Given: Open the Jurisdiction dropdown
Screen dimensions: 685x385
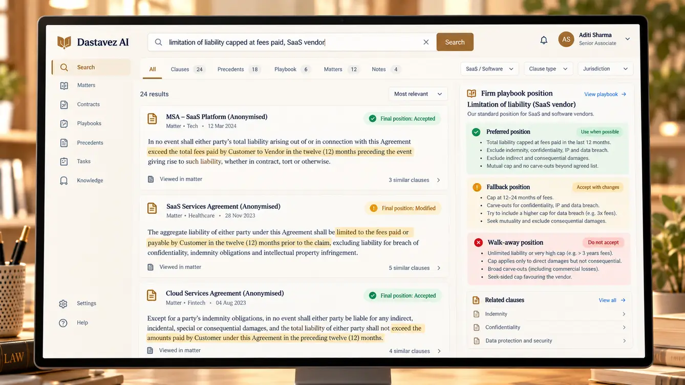Looking at the screenshot, I should 605,69.
